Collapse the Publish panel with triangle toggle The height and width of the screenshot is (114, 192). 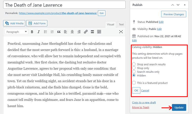point(185,5)
